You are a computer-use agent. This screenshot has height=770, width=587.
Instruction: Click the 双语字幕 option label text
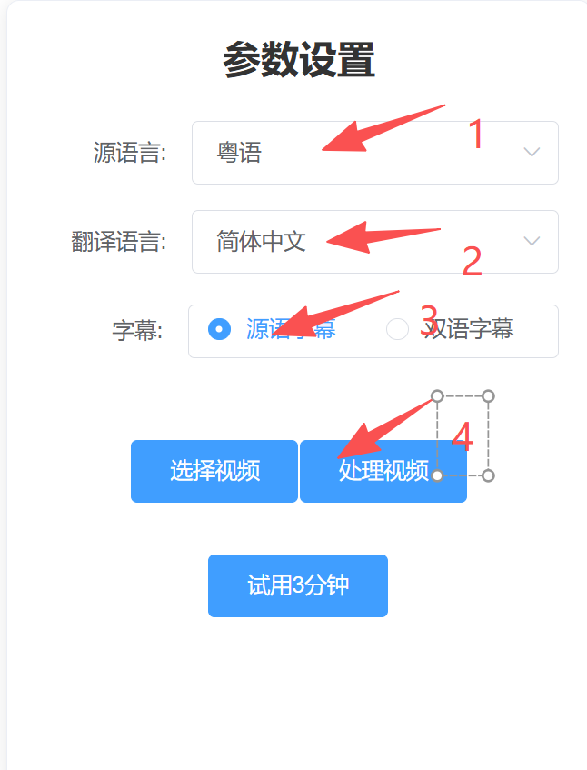[x=469, y=329]
